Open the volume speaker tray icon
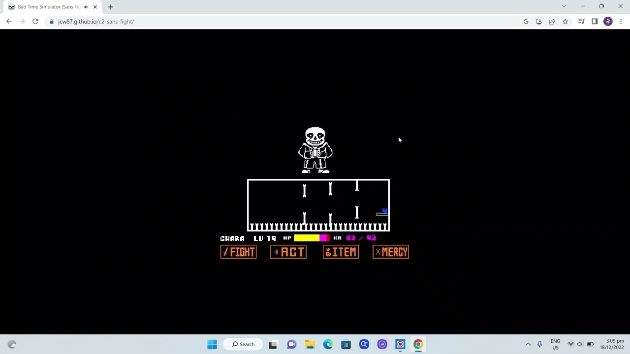This screenshot has width=630, height=354. (x=580, y=344)
